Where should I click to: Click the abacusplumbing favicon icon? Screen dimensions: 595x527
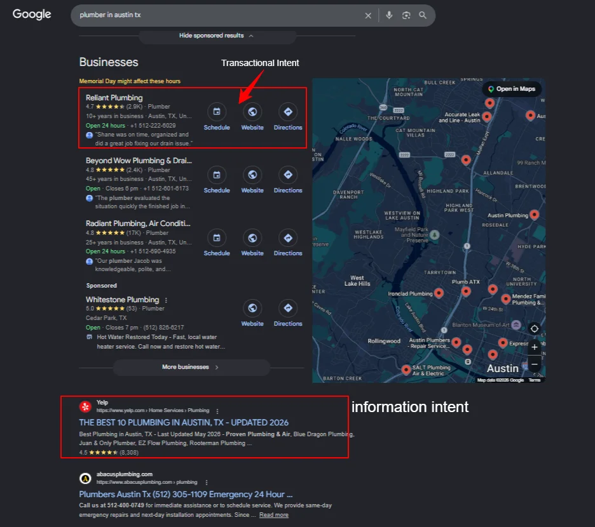85,479
